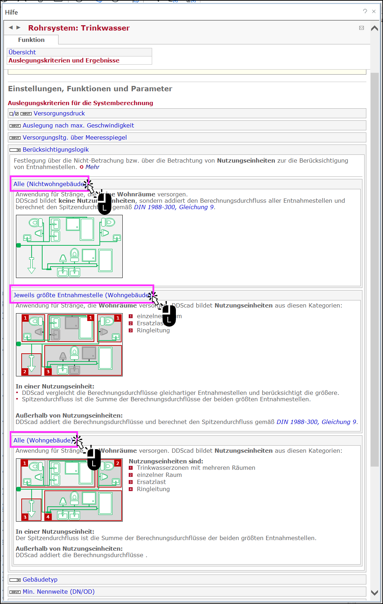This screenshot has height=604, width=383.
Task: Click the red number 4 beside Ringleitung item
Action: click(x=131, y=489)
